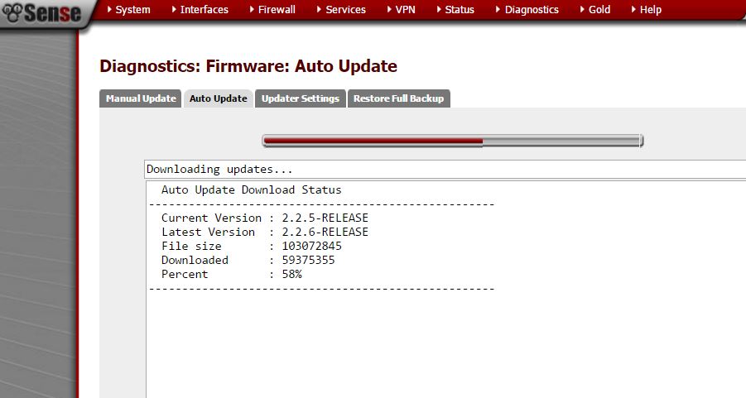
Task: Open the Firewall menu
Action: pos(272,9)
